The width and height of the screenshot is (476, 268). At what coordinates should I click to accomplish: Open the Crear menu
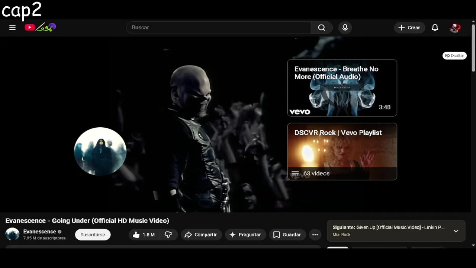coord(409,28)
